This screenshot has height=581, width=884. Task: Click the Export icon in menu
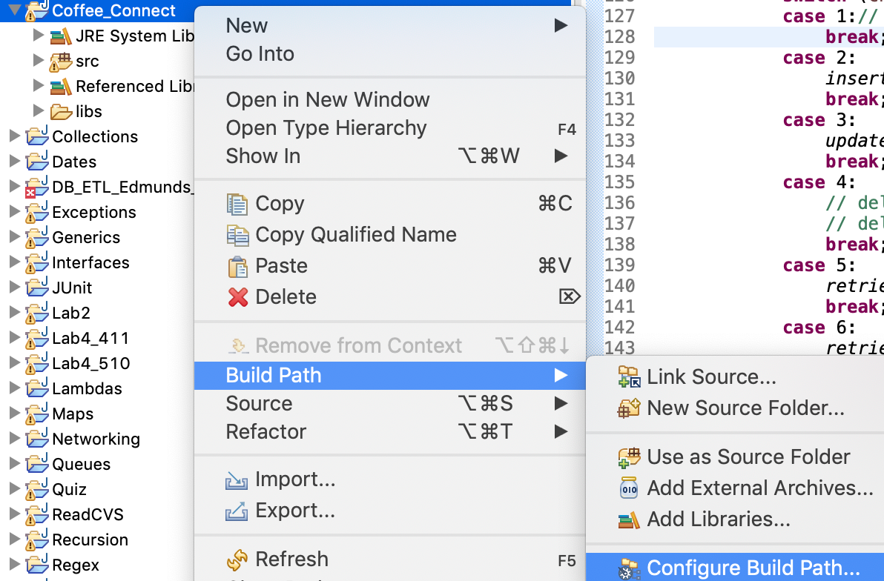click(237, 511)
